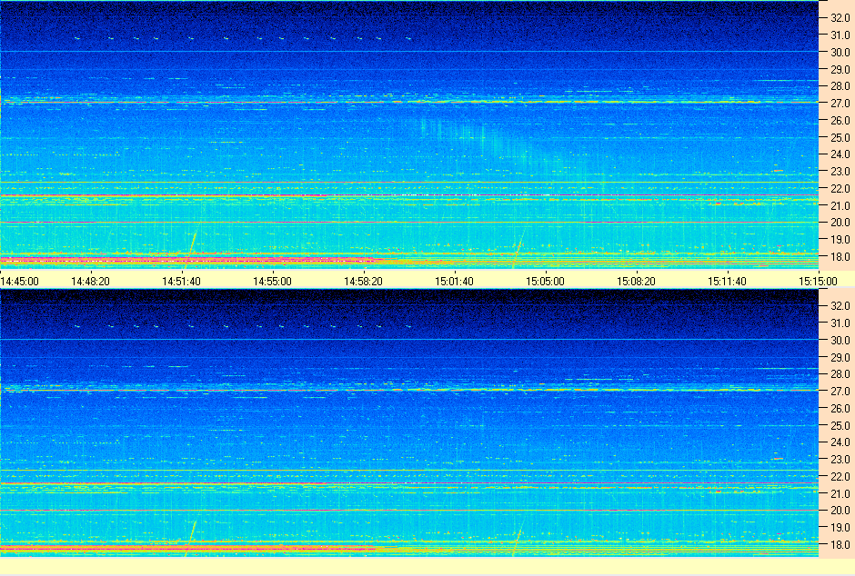Choose 20.0 on the lower frequency scale
Image resolution: width=855 pixels, height=576 pixels.
click(840, 510)
